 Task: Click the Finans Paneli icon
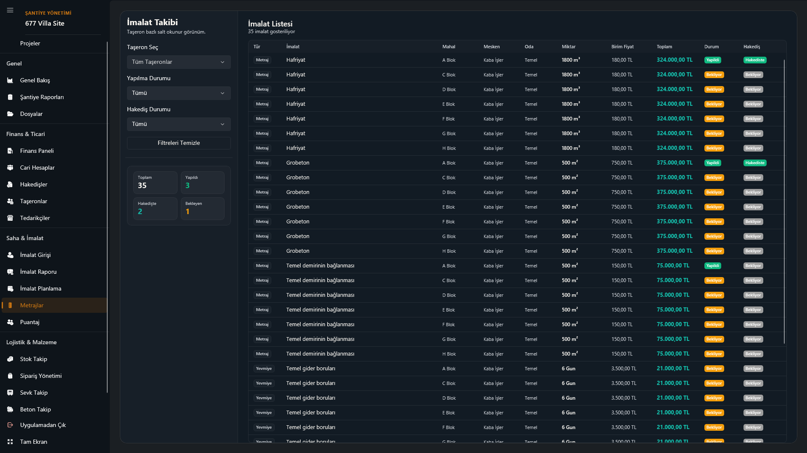[10, 151]
